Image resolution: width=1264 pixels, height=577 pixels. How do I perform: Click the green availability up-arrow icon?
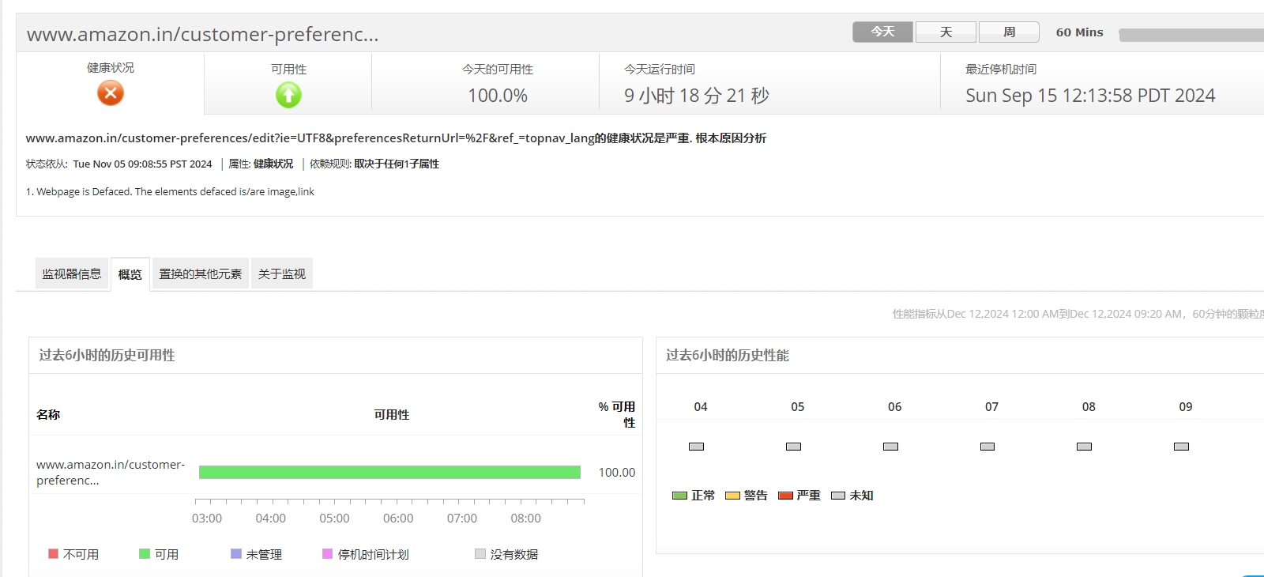(288, 95)
